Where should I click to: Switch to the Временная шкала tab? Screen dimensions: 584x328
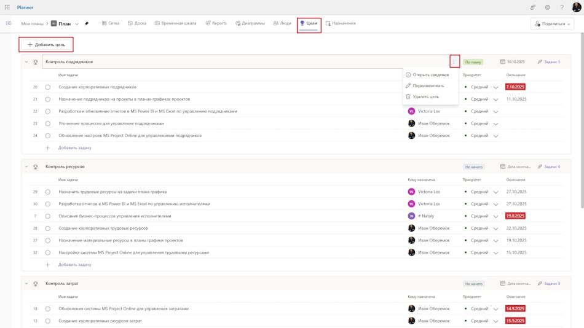pyautogui.click(x=175, y=23)
